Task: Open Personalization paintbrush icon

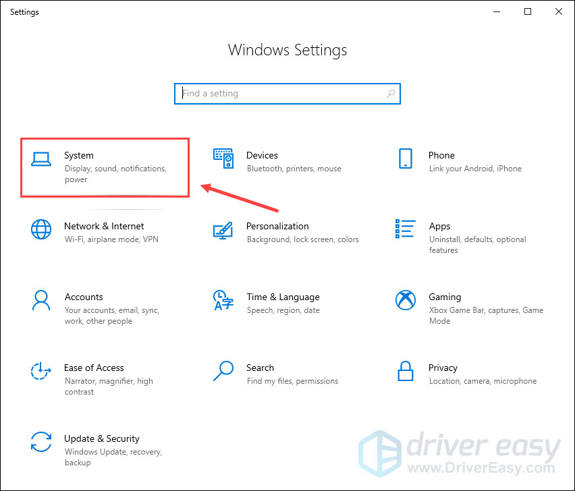Action: tap(223, 229)
